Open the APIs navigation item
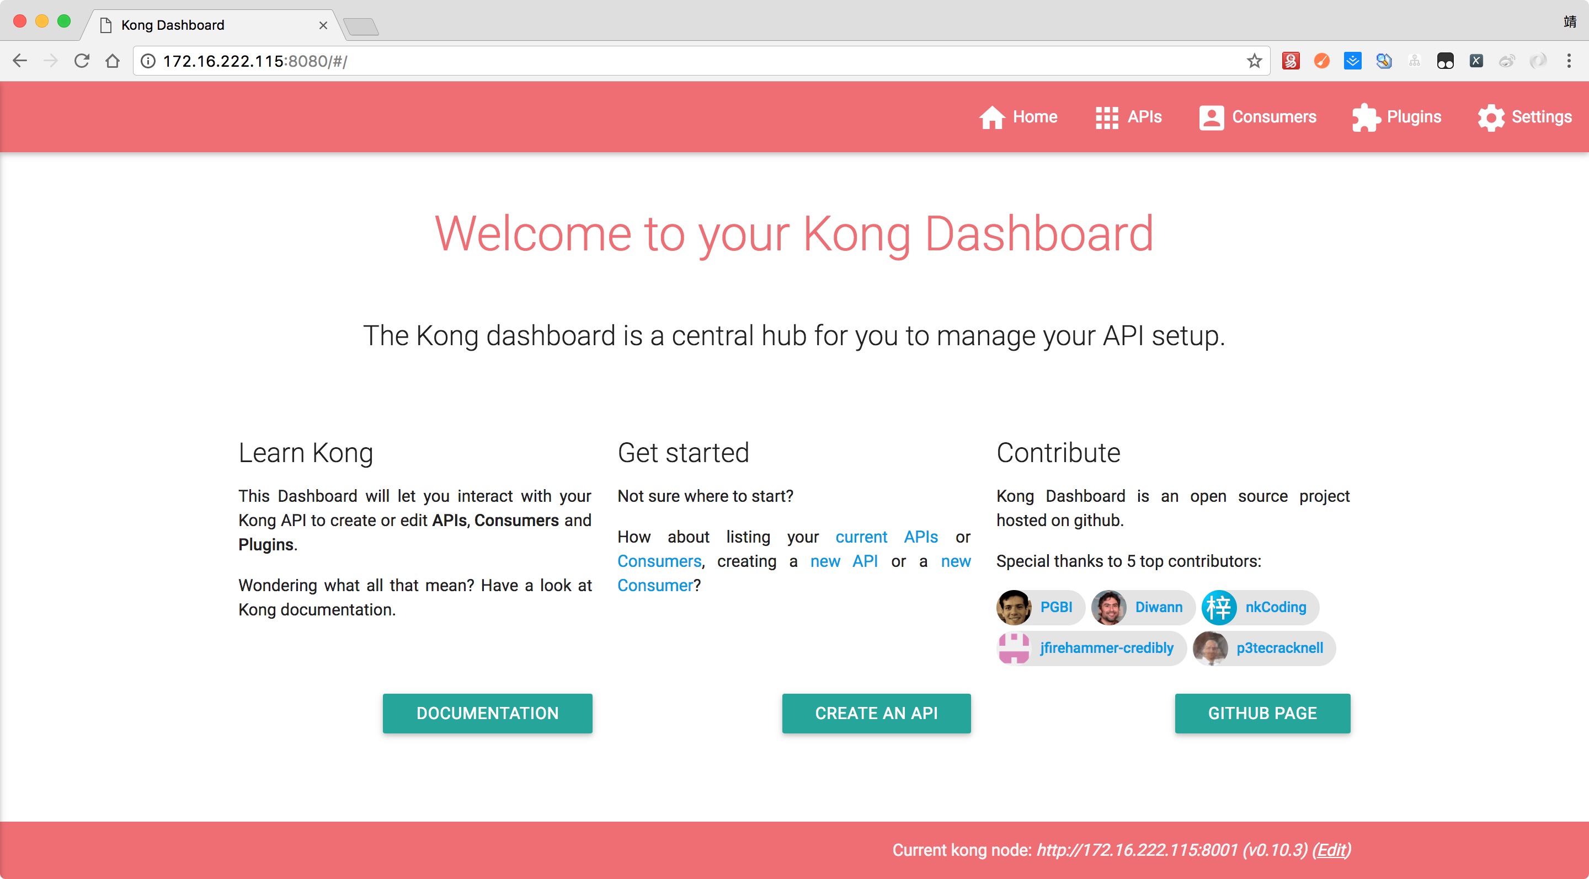Viewport: 1589px width, 879px height. tap(1128, 117)
